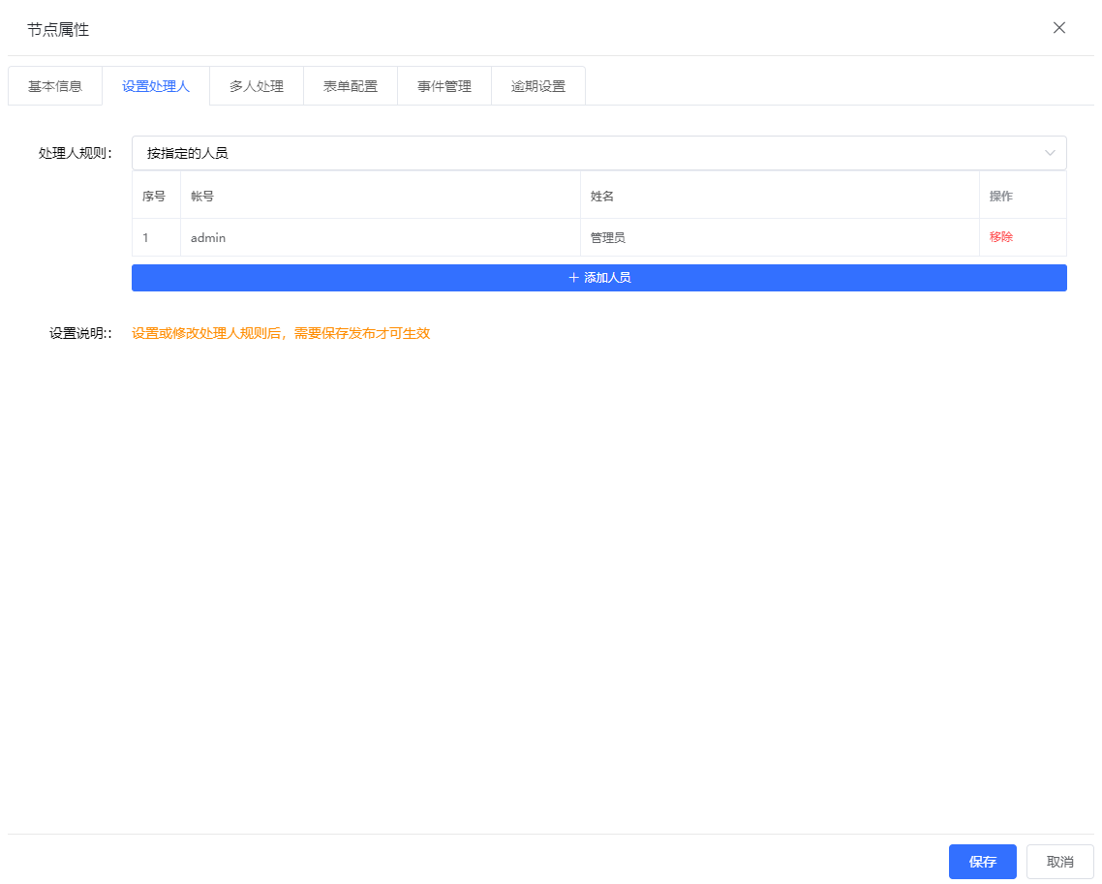Open the 多人处理 tab
1102x884 pixels.
[257, 86]
